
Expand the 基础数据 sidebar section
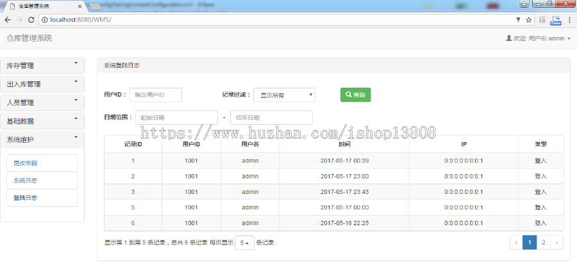coord(42,121)
